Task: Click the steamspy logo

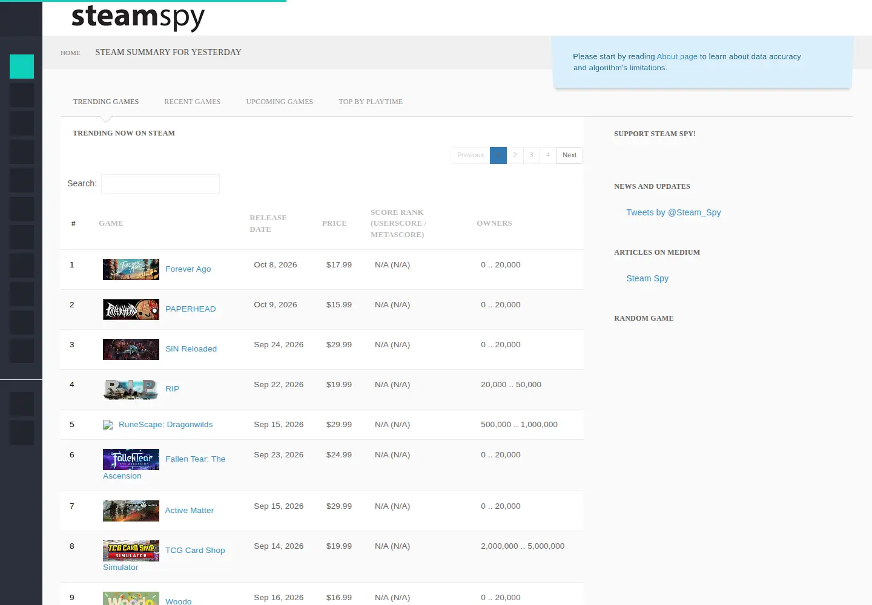Action: pos(138,17)
